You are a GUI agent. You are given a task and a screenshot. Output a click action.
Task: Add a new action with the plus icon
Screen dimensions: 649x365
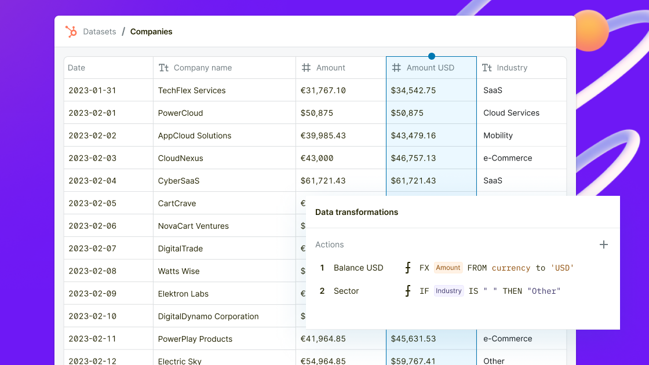pyautogui.click(x=603, y=244)
